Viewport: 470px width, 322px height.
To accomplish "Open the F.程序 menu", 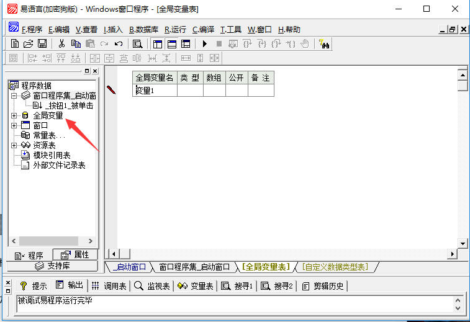I will [32, 30].
